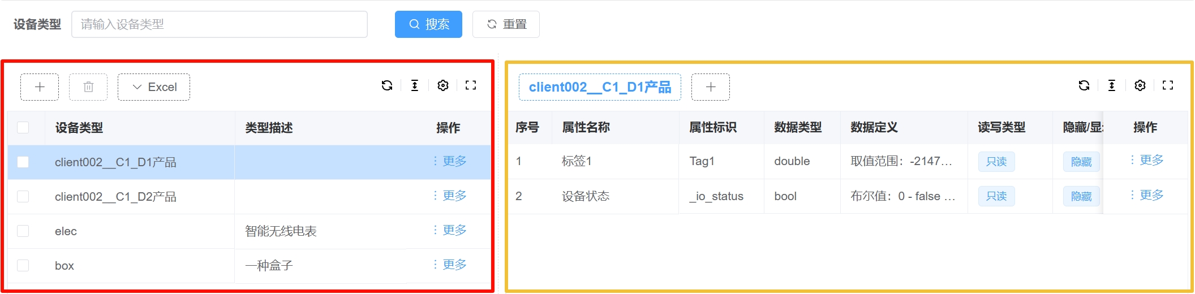Focus the 设备类型 search input field

point(220,24)
